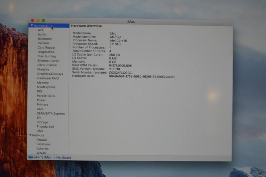Viewport: 266px width, 177px height.
Task: Open Parallel SCSI section
Action: (x=46, y=96)
